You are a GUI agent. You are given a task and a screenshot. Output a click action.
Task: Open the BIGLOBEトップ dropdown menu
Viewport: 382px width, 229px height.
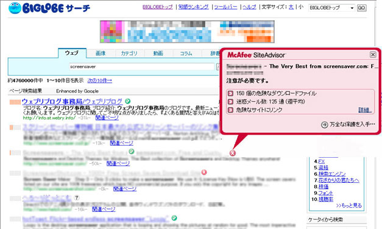pos(331,8)
